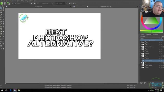Open the Layers panel blending mode dropdown

click(150, 38)
